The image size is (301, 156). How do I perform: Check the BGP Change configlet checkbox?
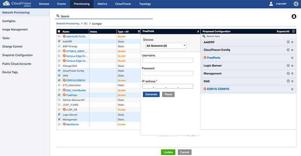click(59, 46)
